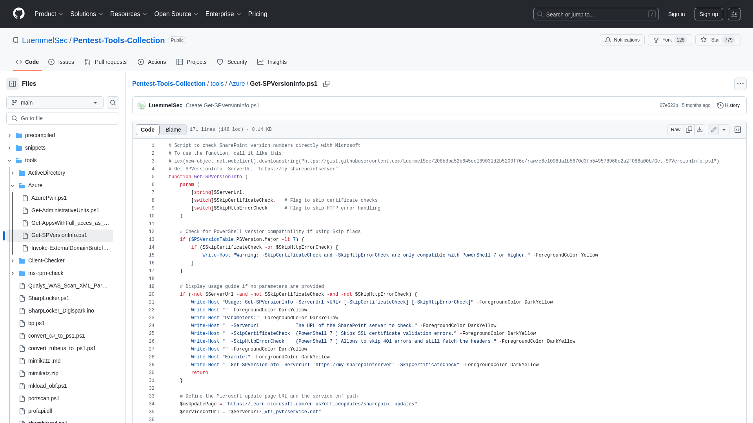This screenshot has height=423, width=753.
Task: Switch to Code view toggle
Action: click(148, 130)
